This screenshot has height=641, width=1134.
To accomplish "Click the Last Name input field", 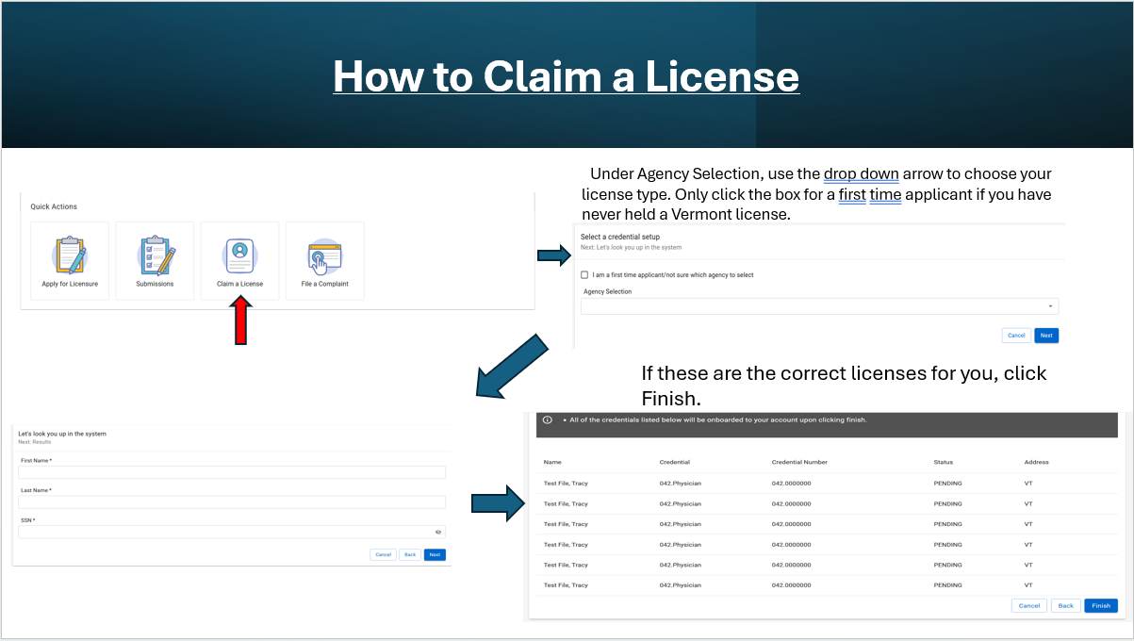I will coord(231,501).
